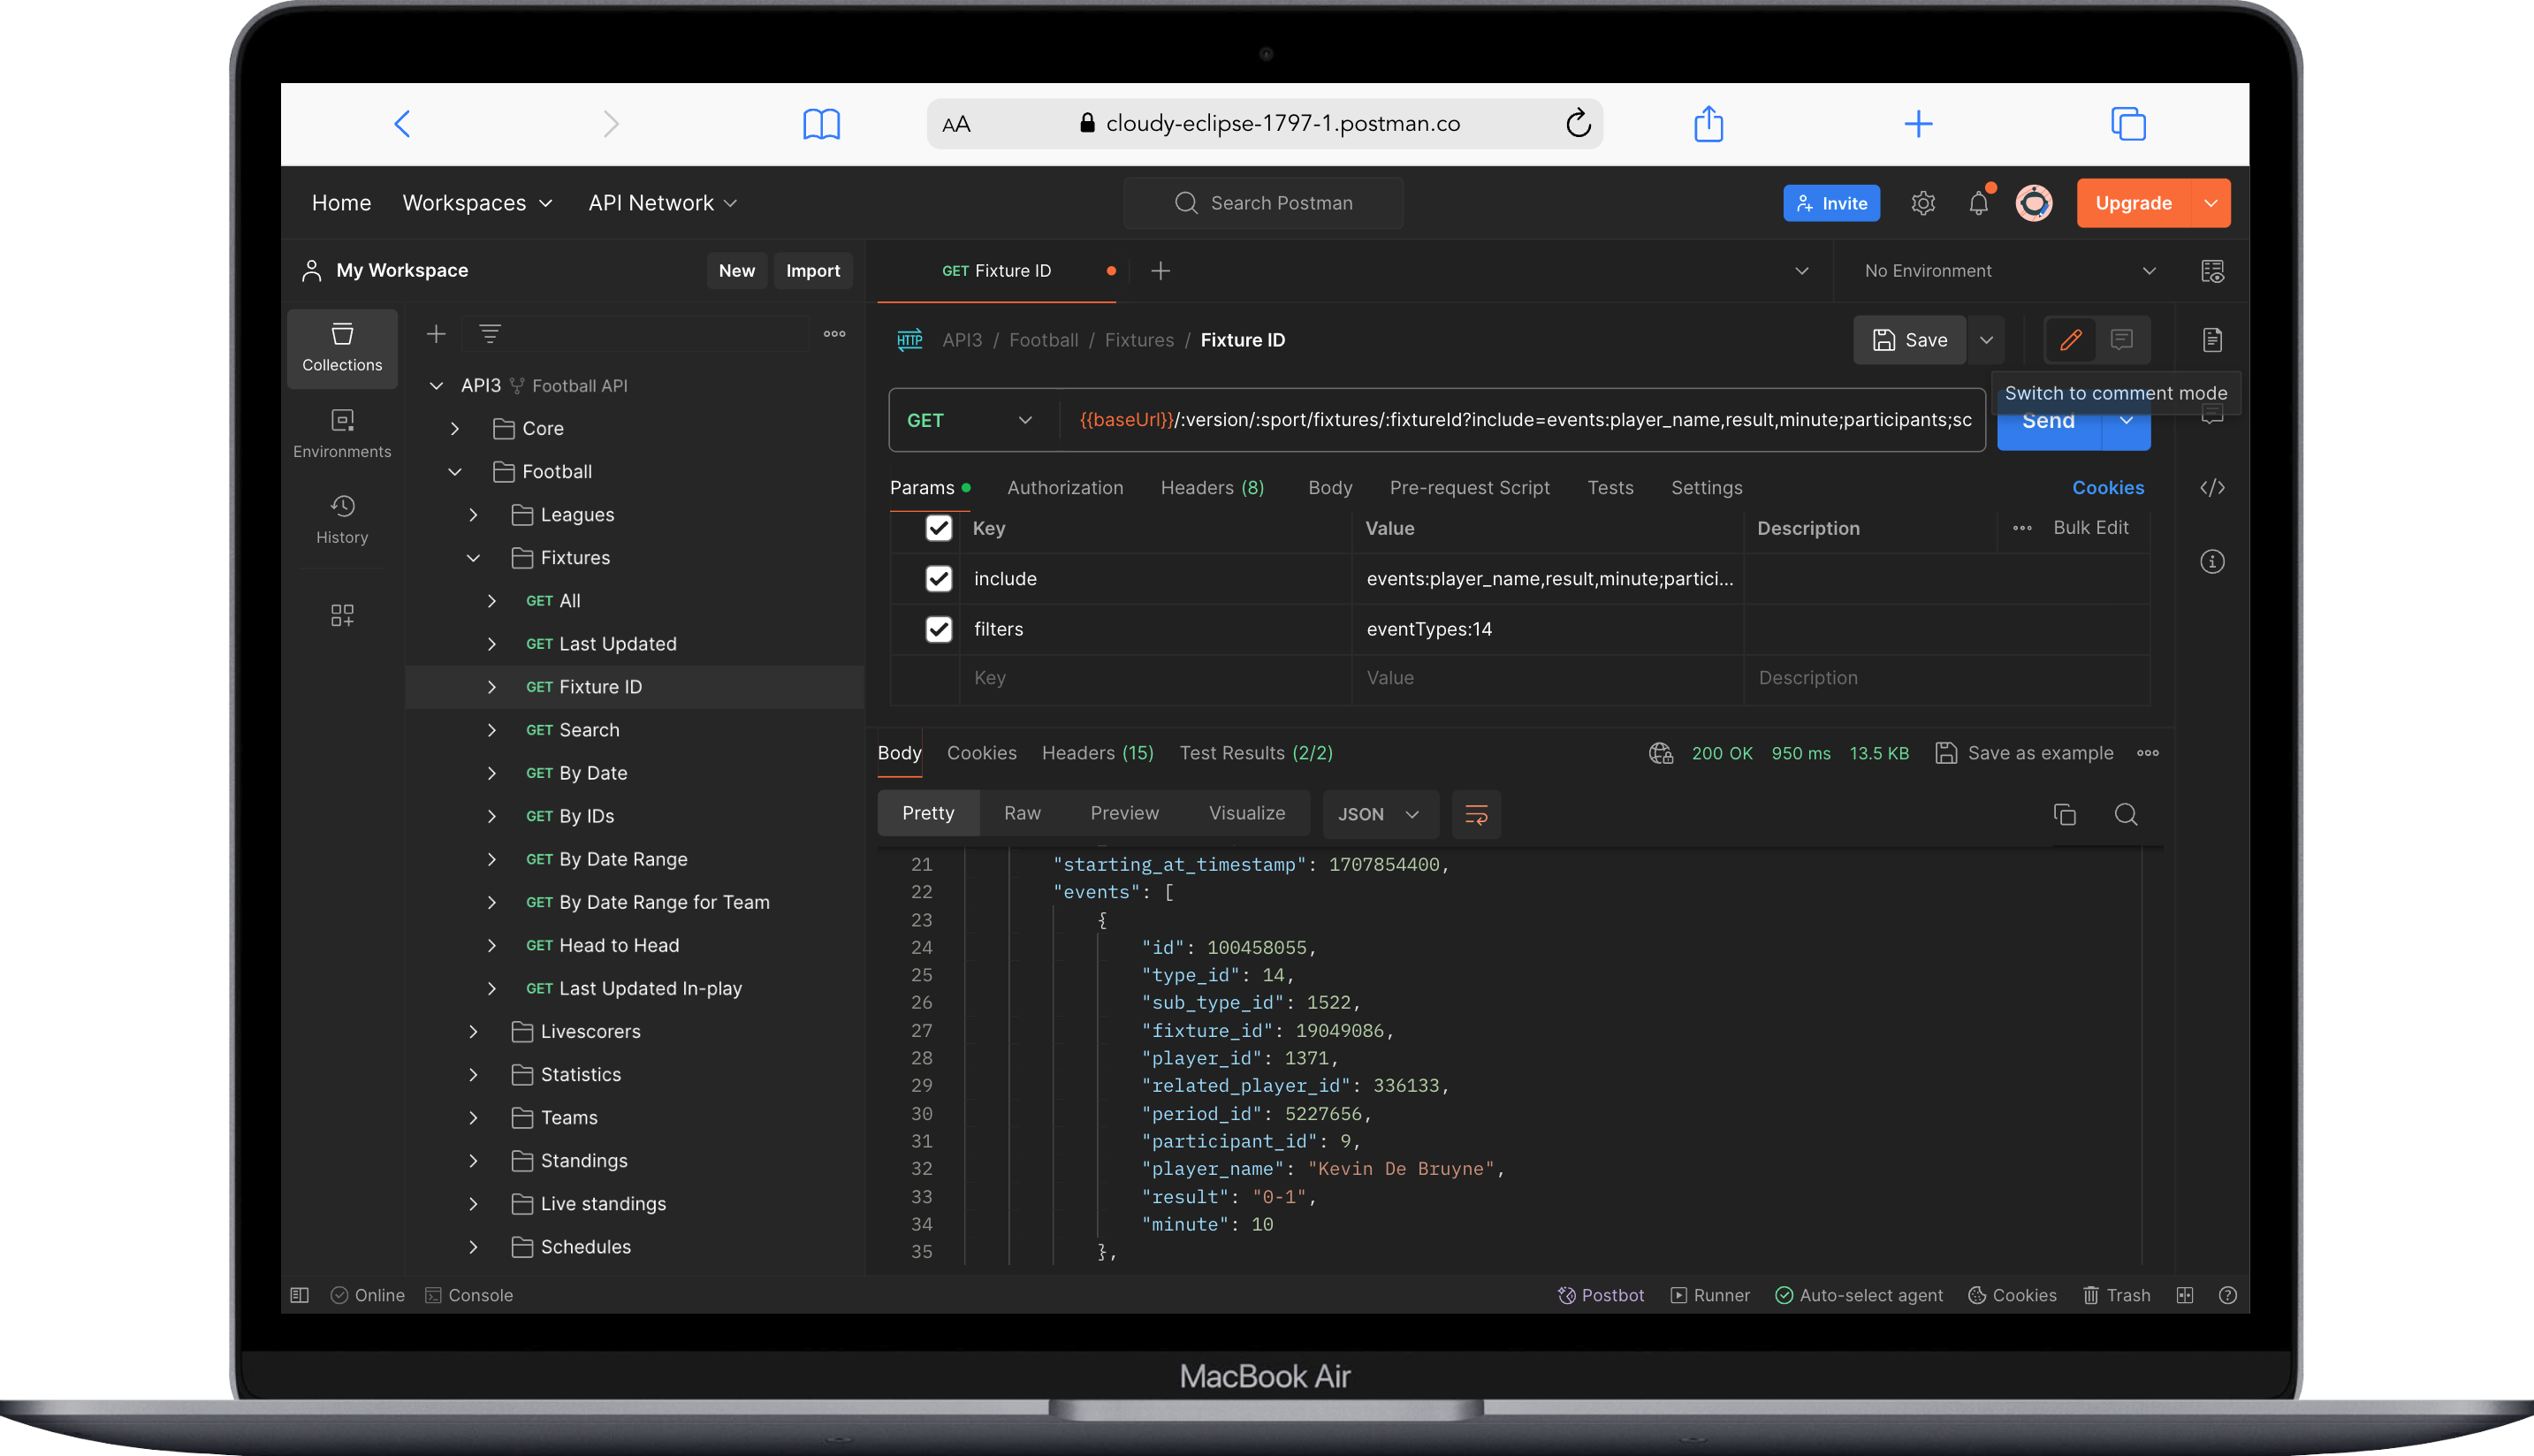
Task: Show all Safari tabs overview
Action: [x=2128, y=124]
